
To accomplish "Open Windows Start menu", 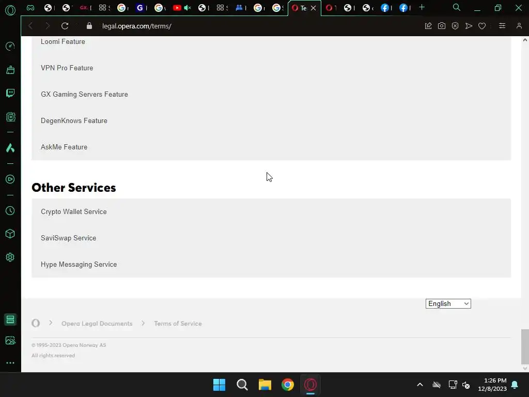I will coord(219,385).
